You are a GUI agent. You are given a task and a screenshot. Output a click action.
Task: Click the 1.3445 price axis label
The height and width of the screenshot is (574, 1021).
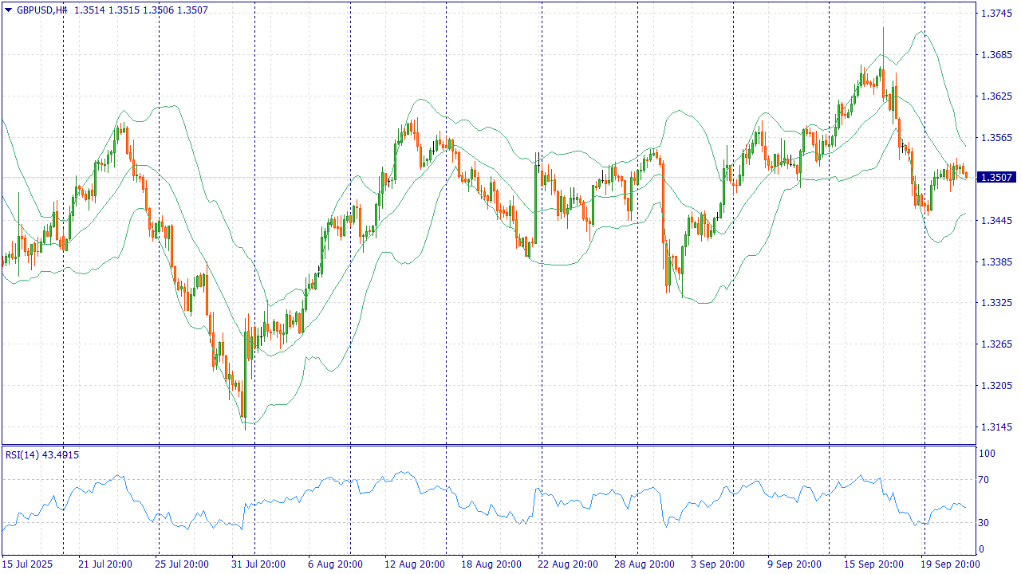coord(997,221)
